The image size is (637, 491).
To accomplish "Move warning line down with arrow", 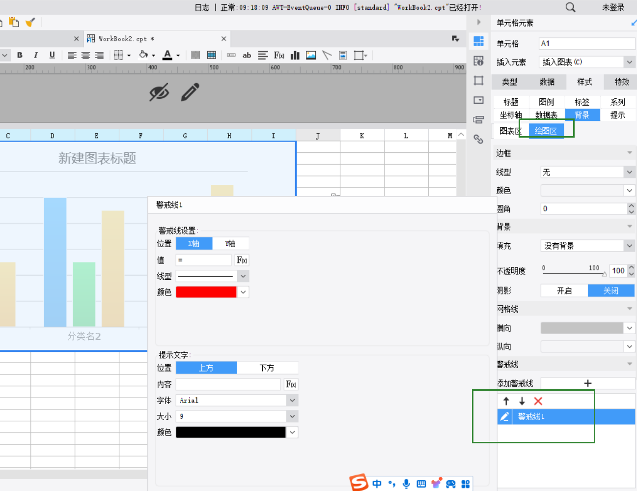I will [x=522, y=401].
